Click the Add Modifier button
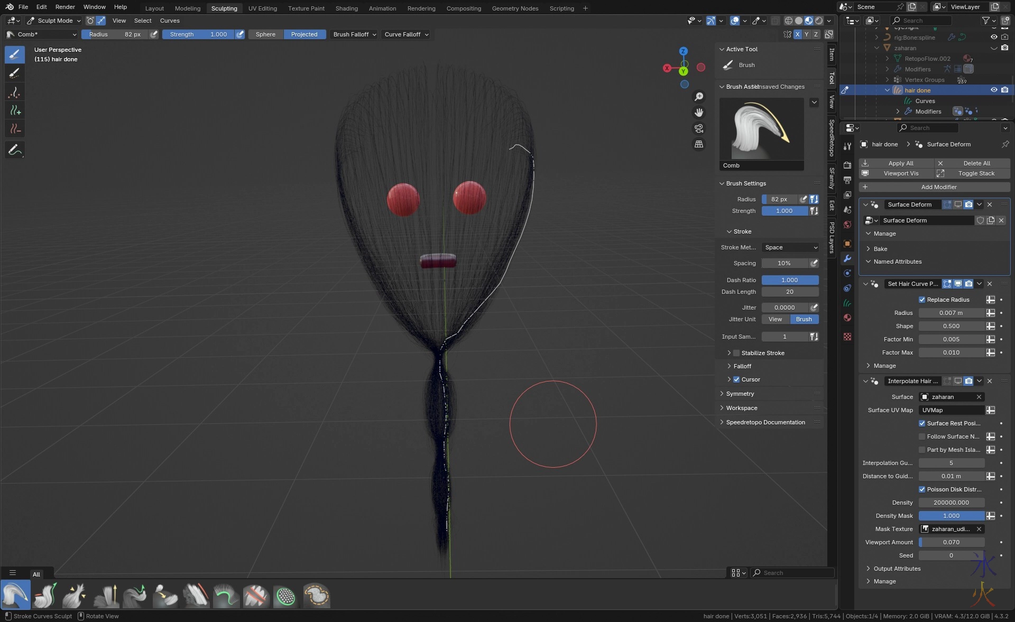The height and width of the screenshot is (622, 1015). [x=934, y=187]
